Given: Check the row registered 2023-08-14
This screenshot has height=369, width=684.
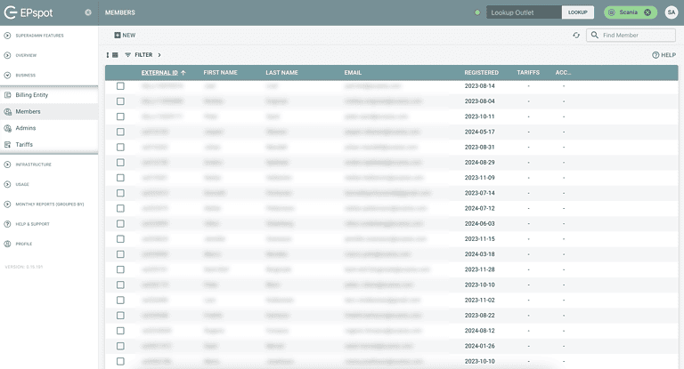Looking at the screenshot, I should [120, 86].
